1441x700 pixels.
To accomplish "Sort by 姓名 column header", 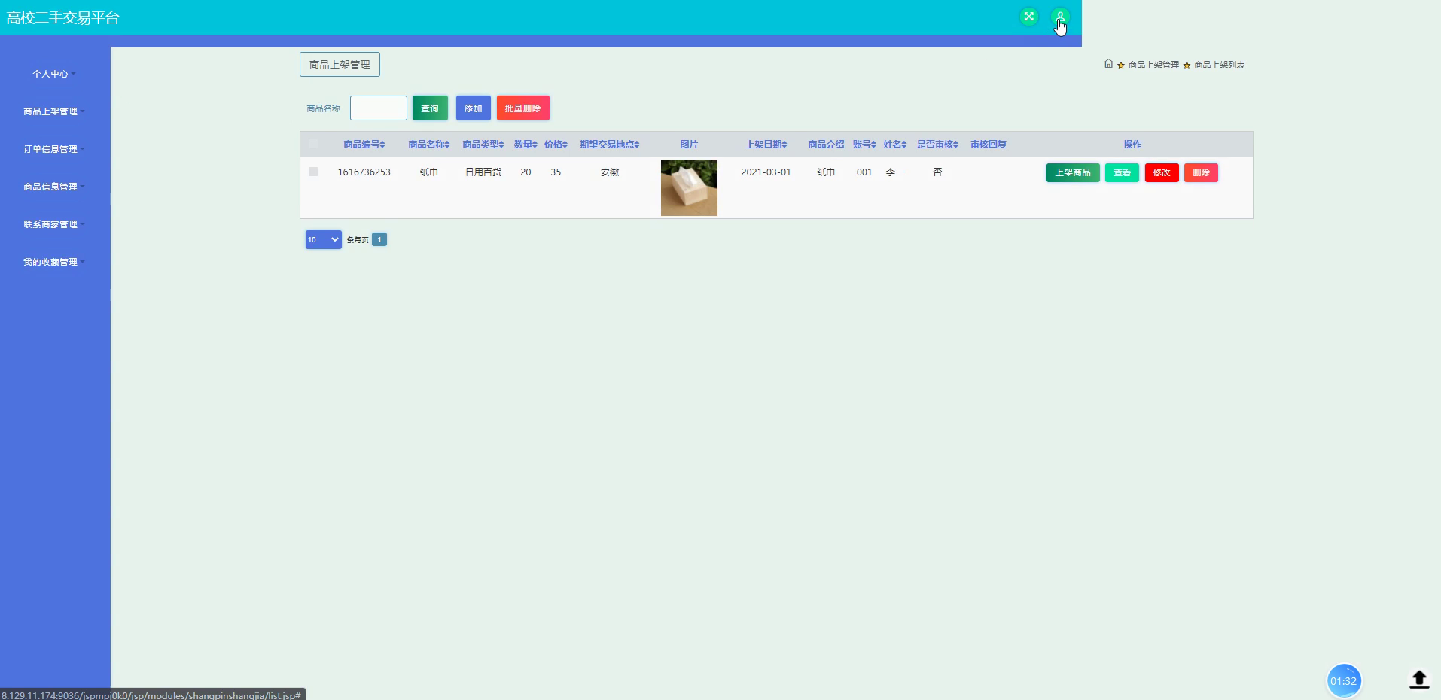I will (895, 145).
